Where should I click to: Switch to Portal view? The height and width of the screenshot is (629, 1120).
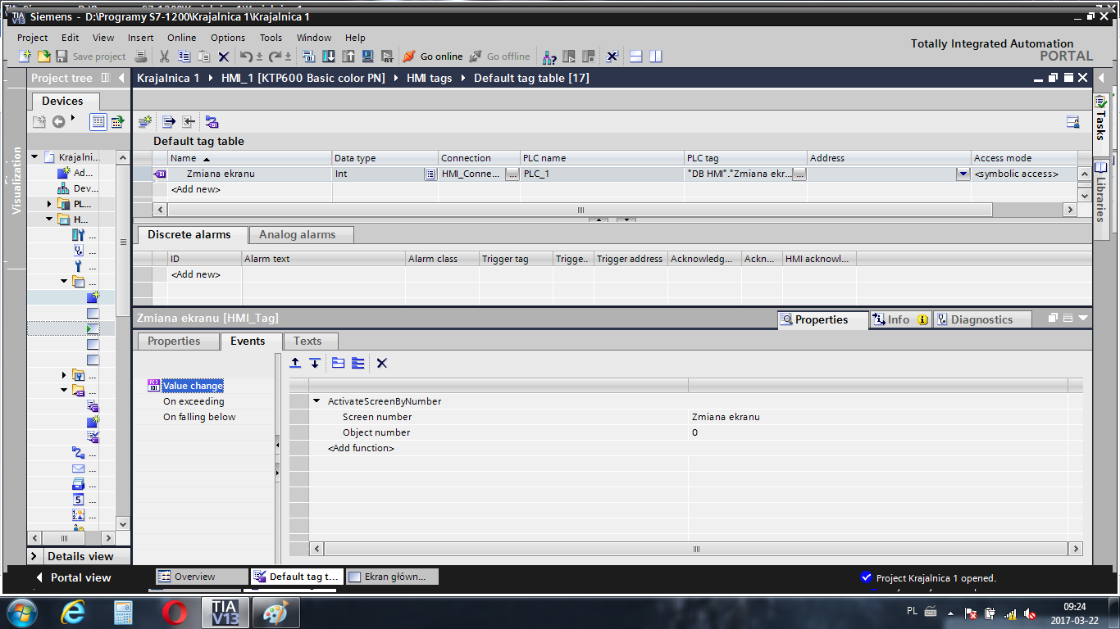74,577
